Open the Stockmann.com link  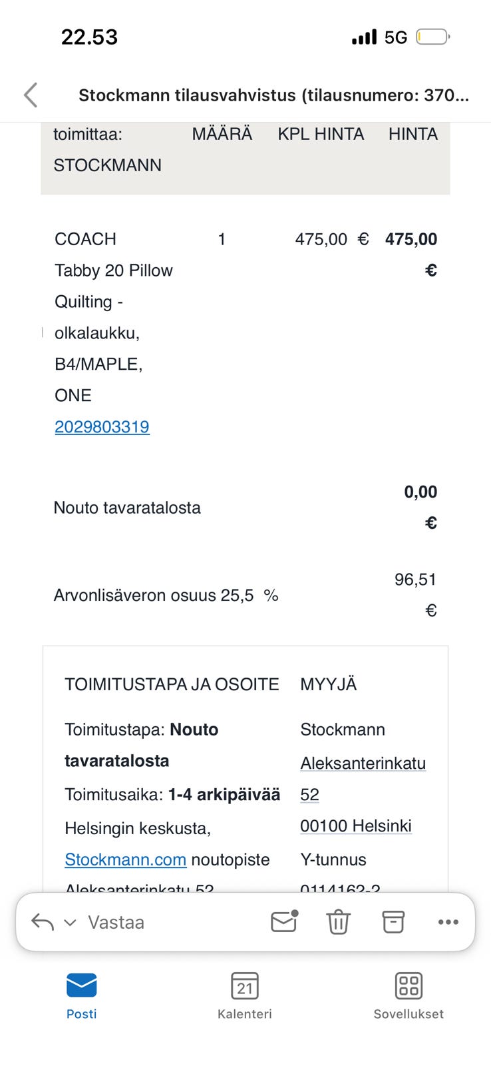pyautogui.click(x=126, y=859)
